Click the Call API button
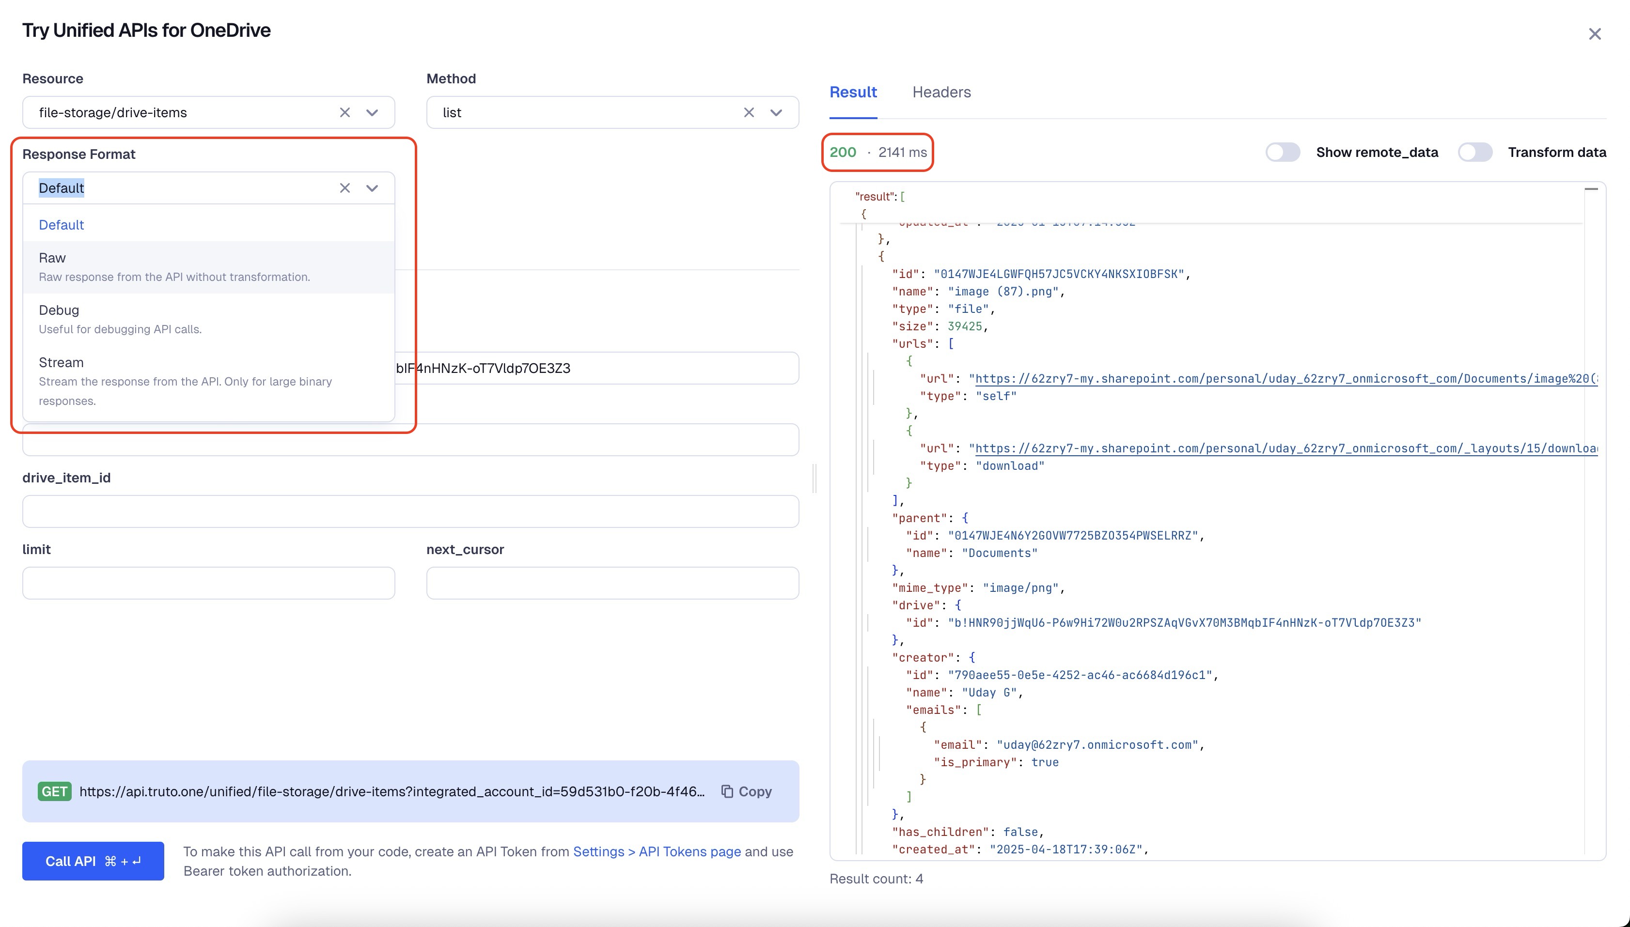The image size is (1630, 927). pyautogui.click(x=93, y=861)
